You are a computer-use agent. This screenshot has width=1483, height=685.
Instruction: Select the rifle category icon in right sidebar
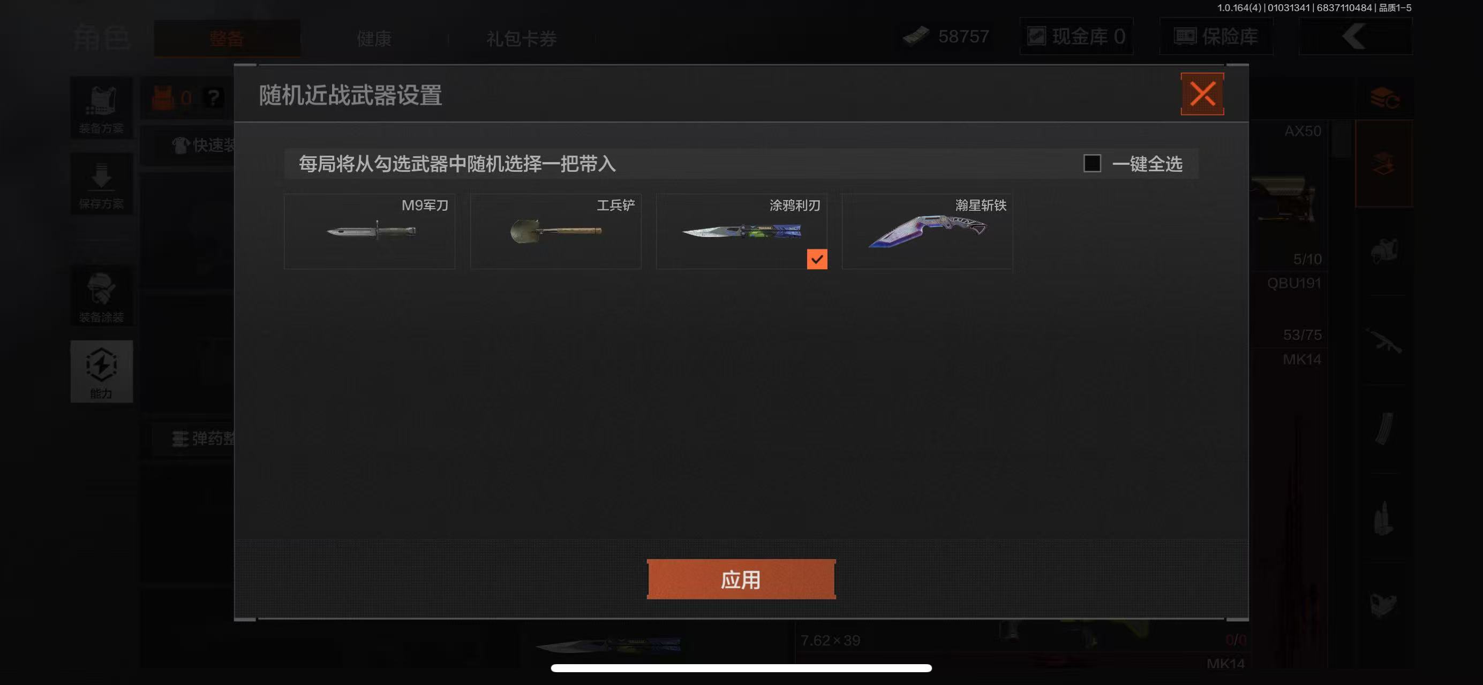(1383, 341)
